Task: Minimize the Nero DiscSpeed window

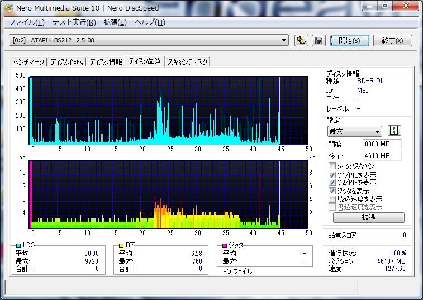Action: coord(370,6)
